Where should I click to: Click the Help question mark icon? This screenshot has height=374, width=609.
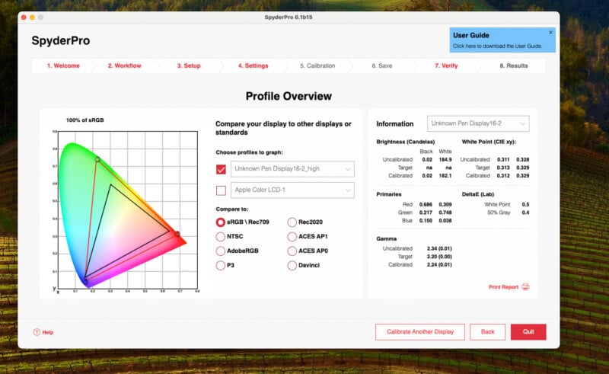tap(37, 332)
